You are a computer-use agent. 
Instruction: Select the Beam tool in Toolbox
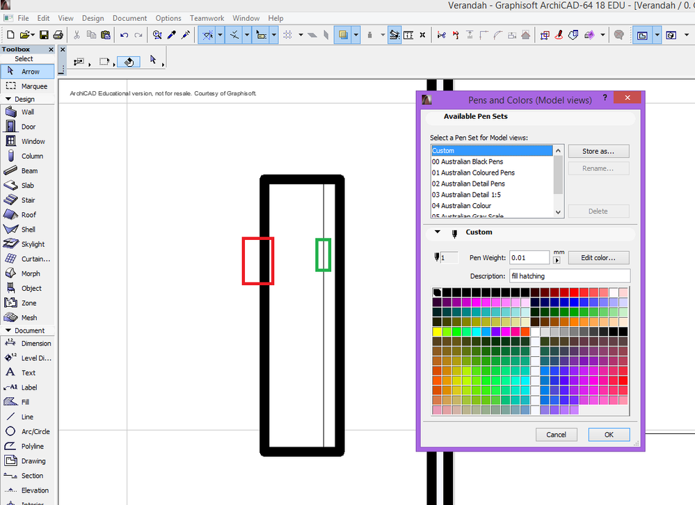[28, 170]
